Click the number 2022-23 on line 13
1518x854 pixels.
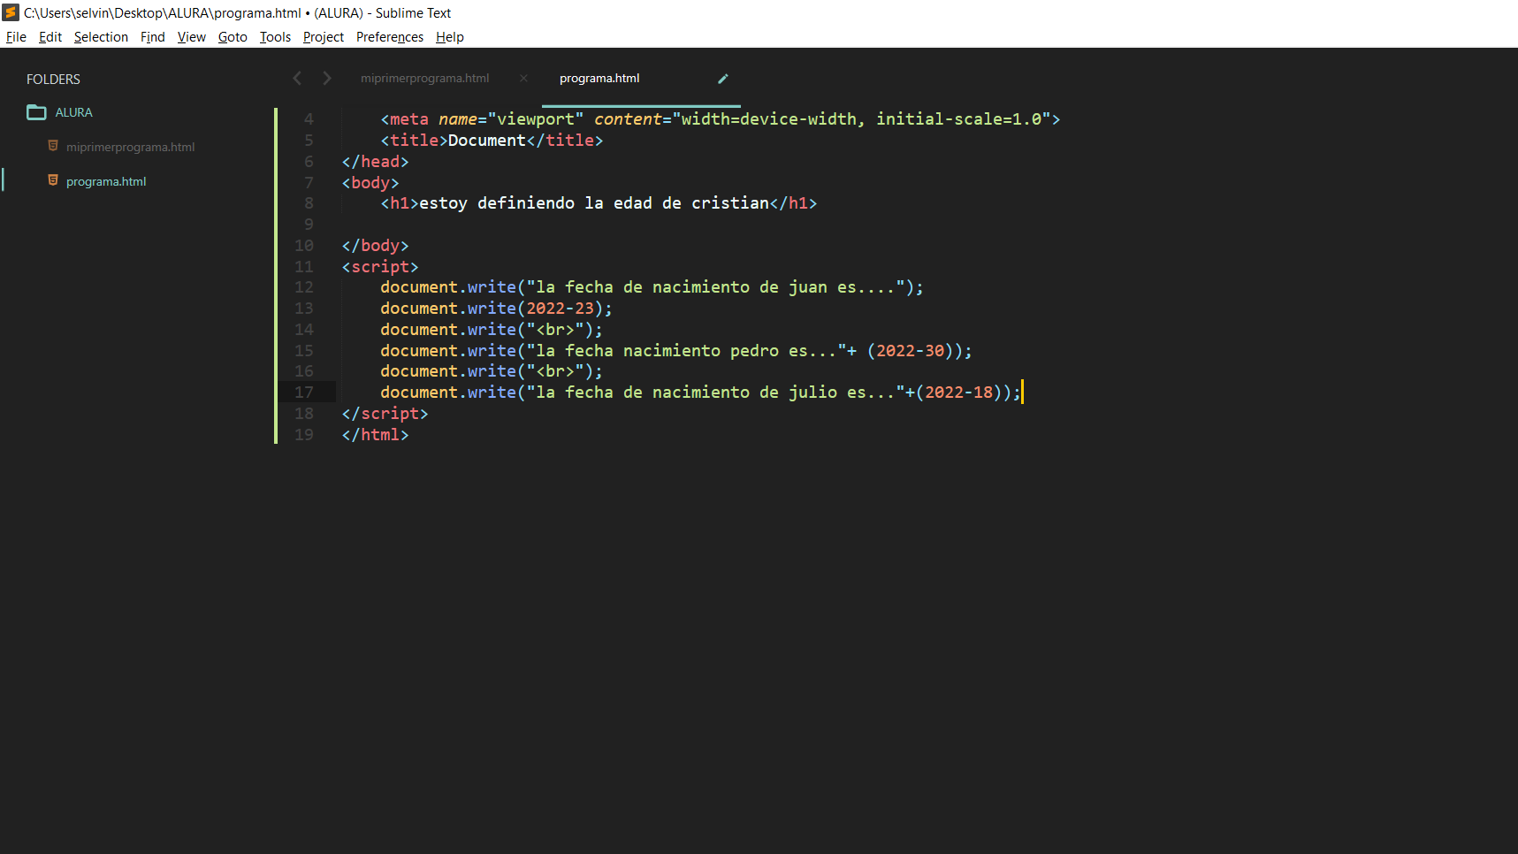tap(561, 309)
